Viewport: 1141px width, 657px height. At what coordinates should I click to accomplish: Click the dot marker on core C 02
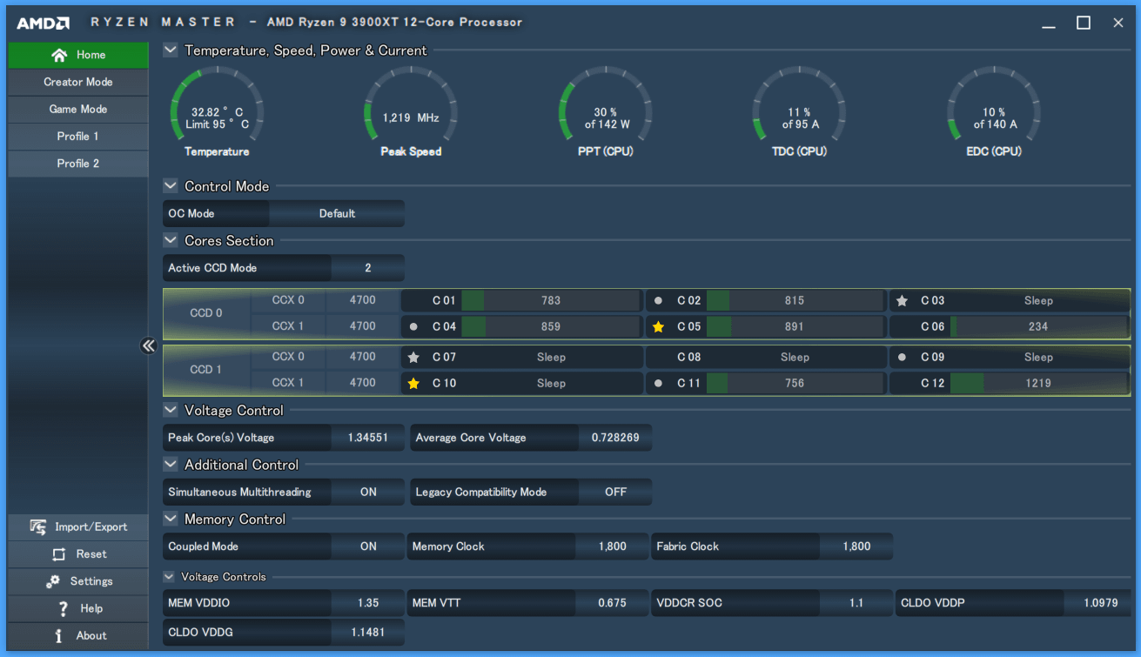658,300
